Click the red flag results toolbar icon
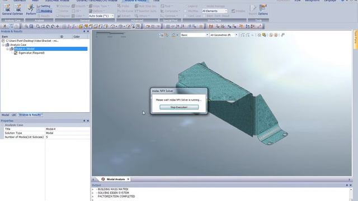The height and width of the screenshot is (201, 358). click(211, 26)
